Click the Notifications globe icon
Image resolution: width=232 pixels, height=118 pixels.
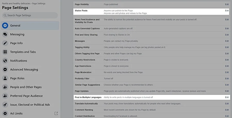[x=5, y=61]
